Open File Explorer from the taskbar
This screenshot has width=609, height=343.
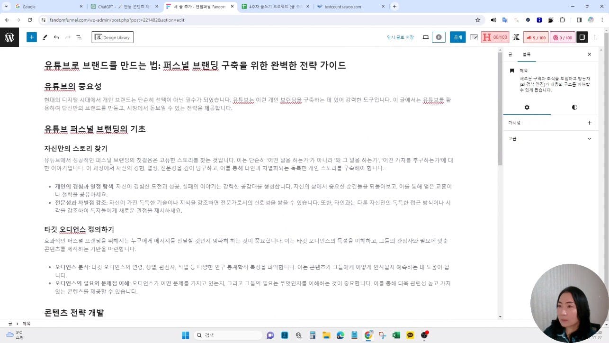pyautogui.click(x=326, y=335)
